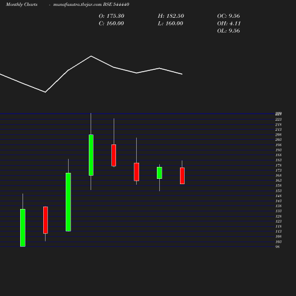This screenshot has width=296, height=296.
Task: Click the 133 price axis label
Action: pyautogui.click(x=278, y=211)
